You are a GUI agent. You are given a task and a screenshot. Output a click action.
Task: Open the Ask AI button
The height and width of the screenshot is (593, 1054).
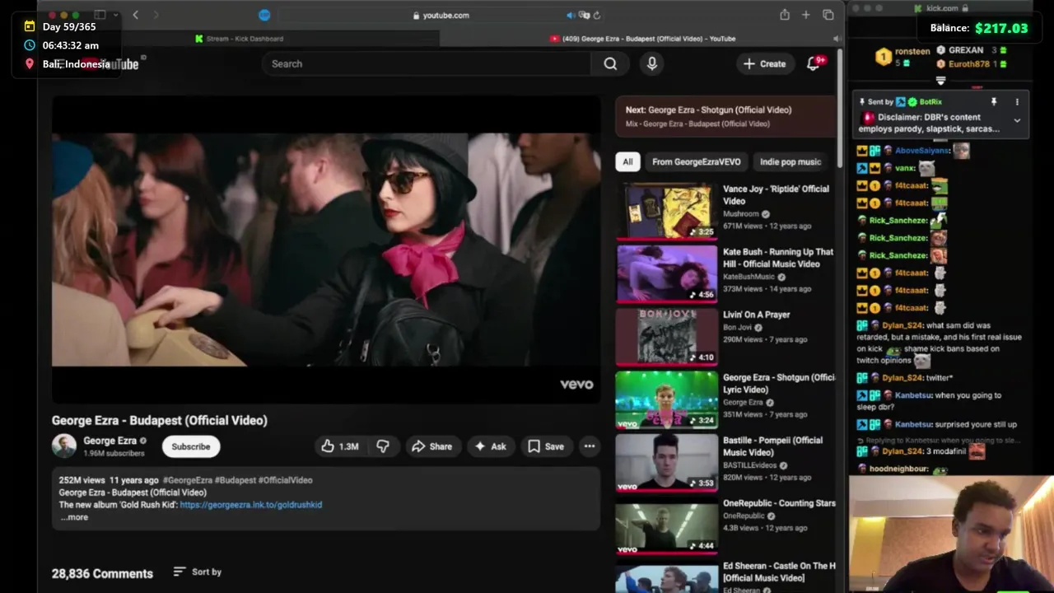coord(491,446)
